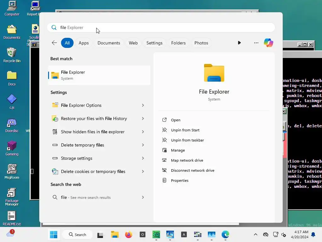Open Recycle Bin desktop icon

pyautogui.click(x=12, y=55)
